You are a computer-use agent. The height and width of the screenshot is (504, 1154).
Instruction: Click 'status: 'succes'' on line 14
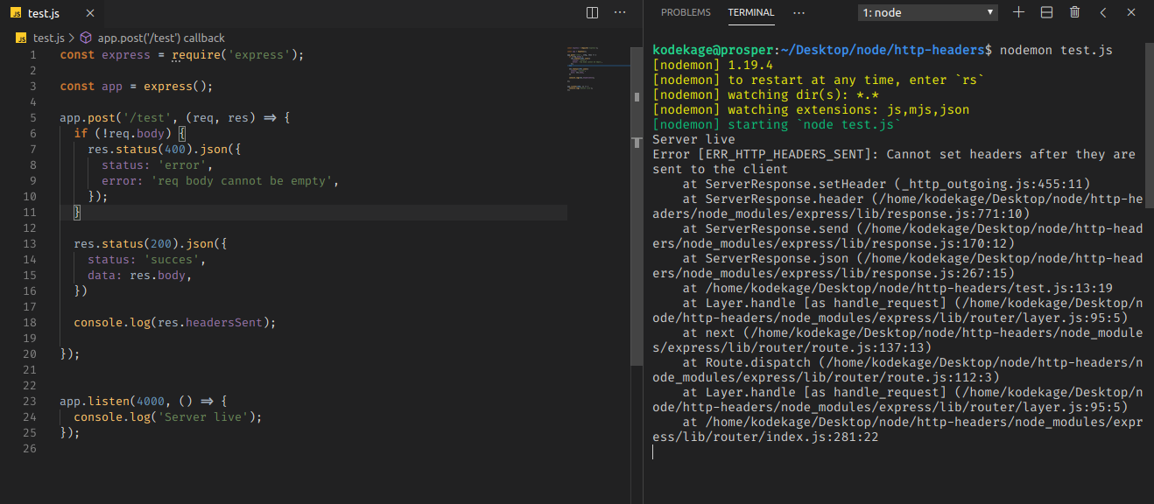pos(145,259)
